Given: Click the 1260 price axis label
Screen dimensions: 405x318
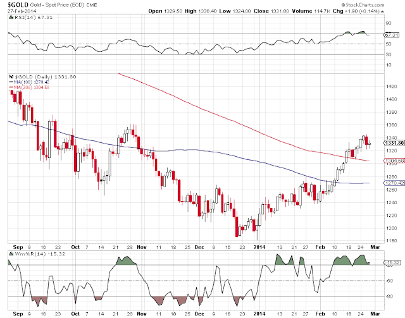Looking at the screenshot, I should [391, 190].
